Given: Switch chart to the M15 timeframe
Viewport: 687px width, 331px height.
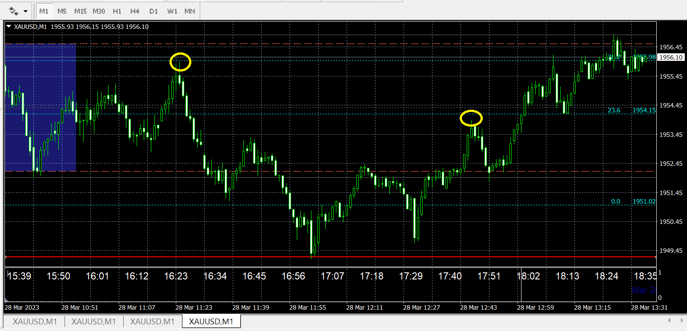Looking at the screenshot, I should coord(81,11).
